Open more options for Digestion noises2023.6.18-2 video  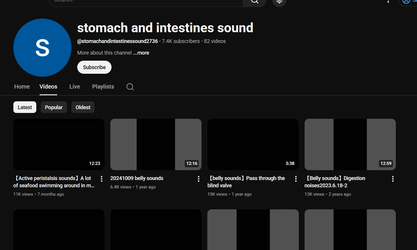pos(393,179)
